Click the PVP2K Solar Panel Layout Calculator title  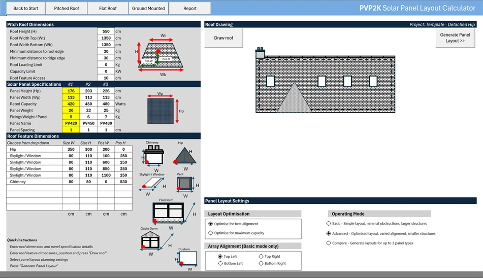(x=417, y=8)
